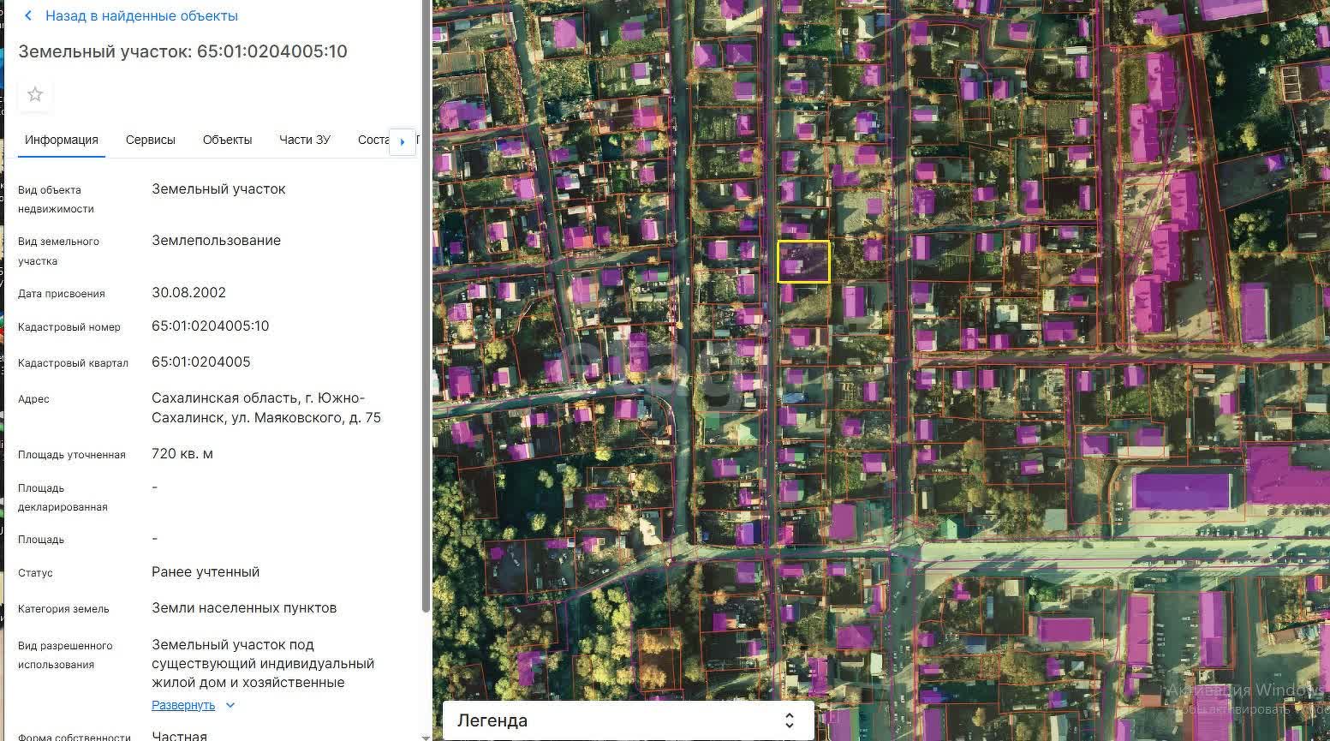This screenshot has height=741, width=1330.
Task: Open 'Назад в найденные объекты' link
Action: point(141,16)
